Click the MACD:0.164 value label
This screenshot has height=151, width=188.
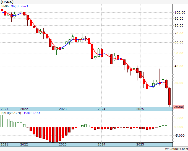click(32, 113)
